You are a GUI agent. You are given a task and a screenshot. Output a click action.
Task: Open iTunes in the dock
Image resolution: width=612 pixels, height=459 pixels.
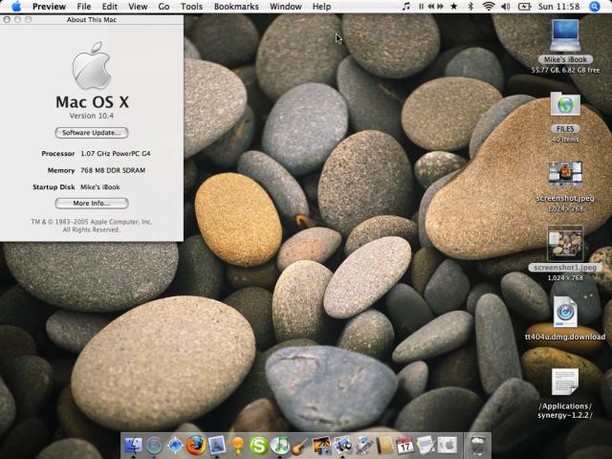click(x=279, y=445)
